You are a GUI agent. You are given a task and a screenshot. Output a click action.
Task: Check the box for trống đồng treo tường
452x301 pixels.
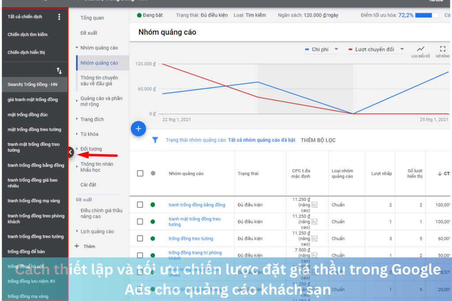(140, 238)
